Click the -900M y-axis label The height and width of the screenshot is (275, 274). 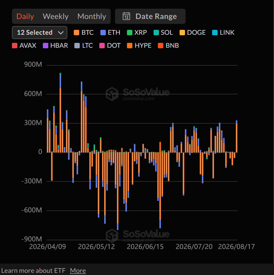(x=31, y=239)
